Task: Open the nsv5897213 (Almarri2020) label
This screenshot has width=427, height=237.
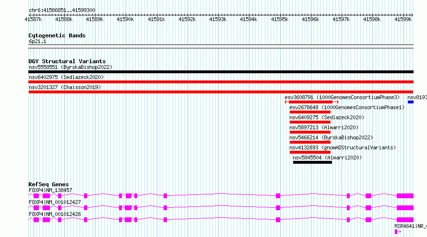Action: (324, 127)
